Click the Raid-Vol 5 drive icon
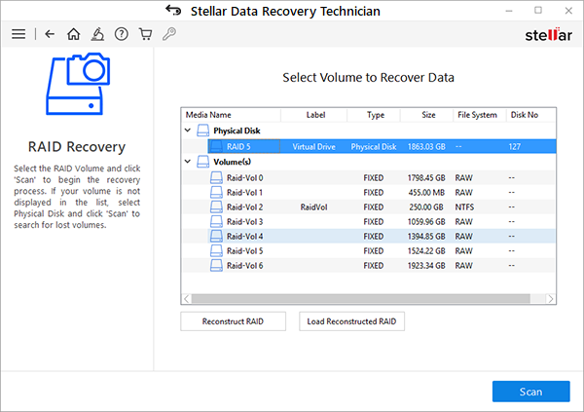The width and height of the screenshot is (584, 412). (216, 251)
